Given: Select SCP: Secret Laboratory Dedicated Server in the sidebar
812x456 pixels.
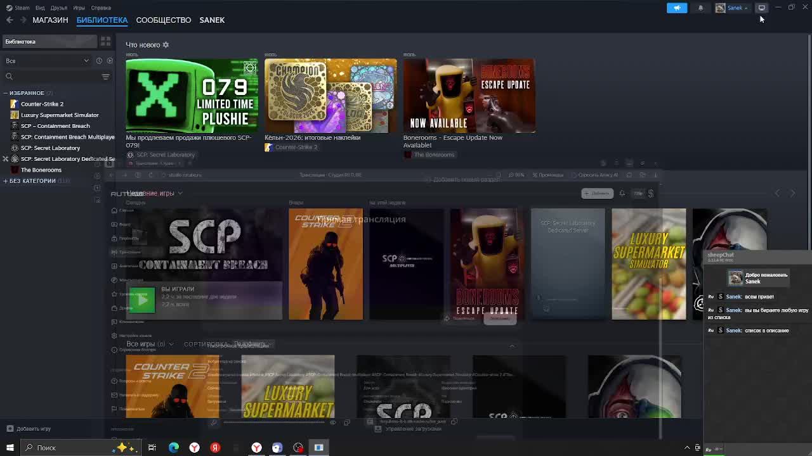Looking at the screenshot, I should click(68, 159).
